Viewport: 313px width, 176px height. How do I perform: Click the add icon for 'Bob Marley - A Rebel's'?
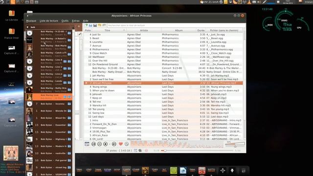coord(69,40)
